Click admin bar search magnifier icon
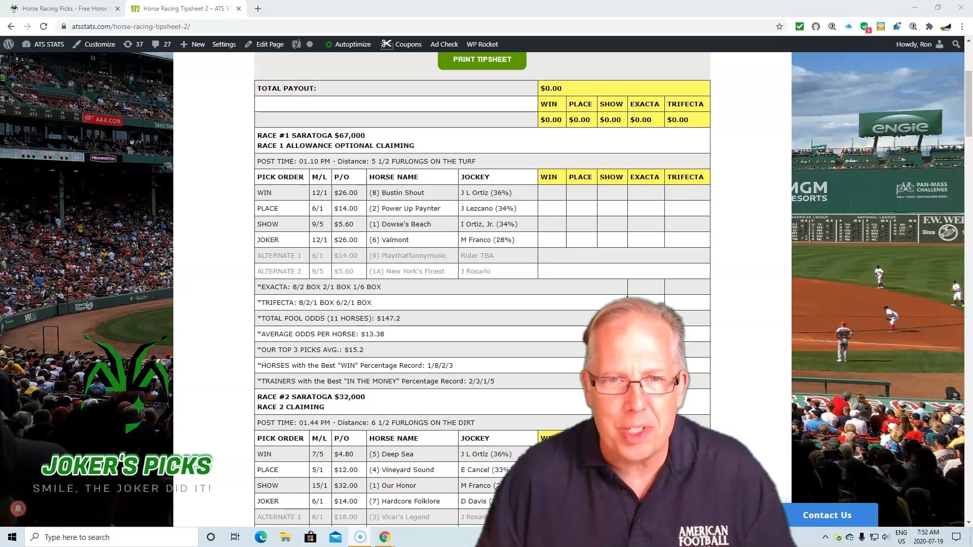This screenshot has height=547, width=973. [x=956, y=44]
